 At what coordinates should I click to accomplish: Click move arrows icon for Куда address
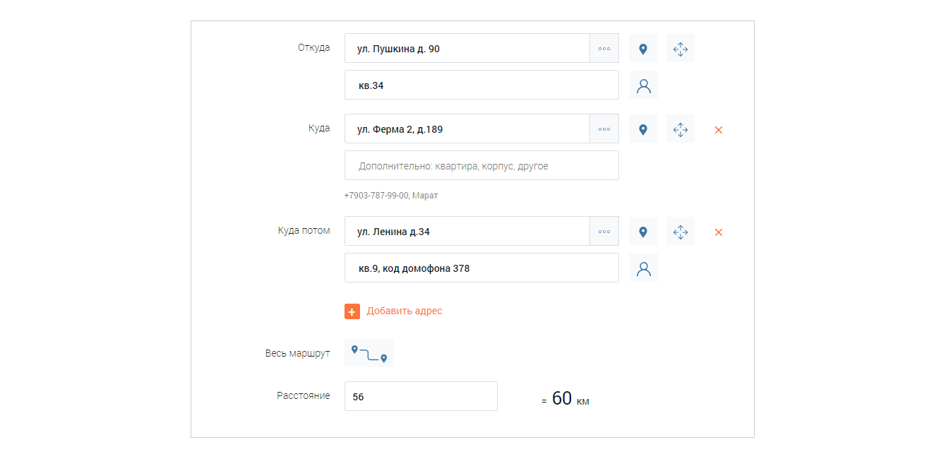tap(680, 129)
